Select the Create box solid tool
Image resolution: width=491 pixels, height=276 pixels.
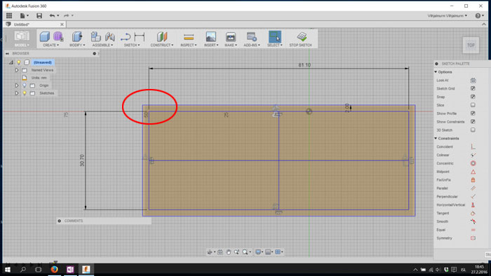click(x=44, y=36)
